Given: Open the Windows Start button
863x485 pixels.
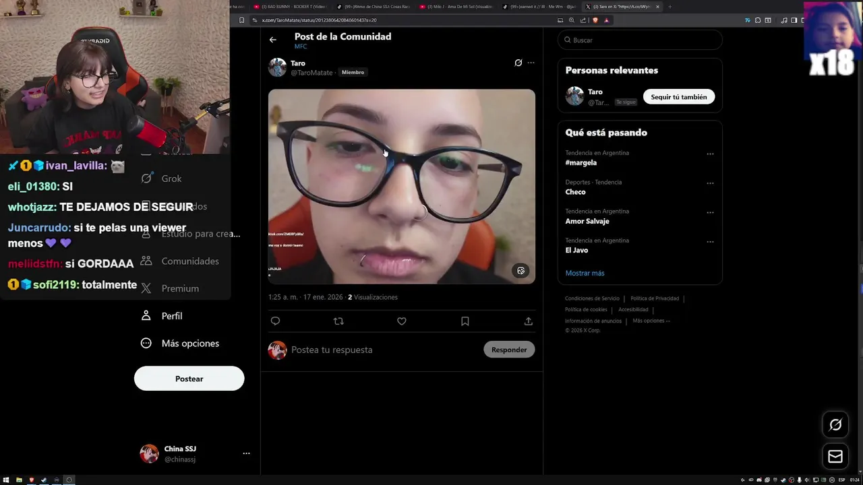Looking at the screenshot, I should (x=6, y=480).
